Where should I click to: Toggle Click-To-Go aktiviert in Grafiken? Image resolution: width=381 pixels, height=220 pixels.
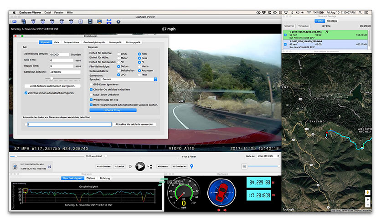(x=91, y=90)
